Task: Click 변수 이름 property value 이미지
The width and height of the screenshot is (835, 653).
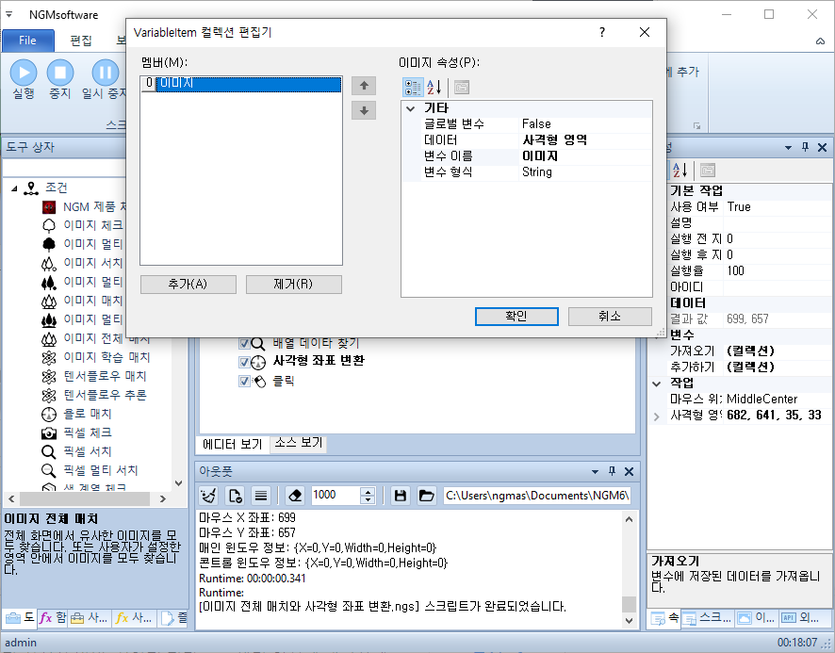Action: (x=584, y=156)
